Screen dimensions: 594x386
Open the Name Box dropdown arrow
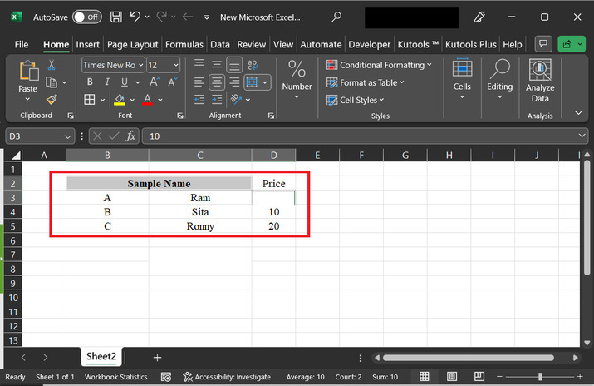coord(68,136)
